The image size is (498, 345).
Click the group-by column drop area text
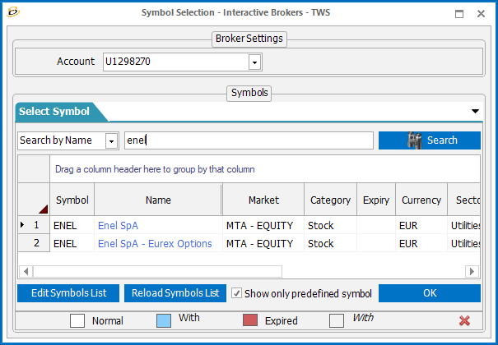(x=155, y=169)
